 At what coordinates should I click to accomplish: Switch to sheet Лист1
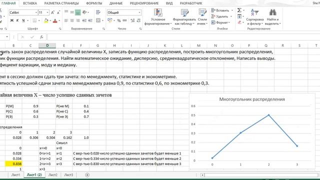pos(15,175)
